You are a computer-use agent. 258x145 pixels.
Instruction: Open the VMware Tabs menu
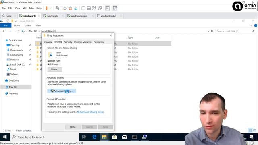[x=31, y=8]
